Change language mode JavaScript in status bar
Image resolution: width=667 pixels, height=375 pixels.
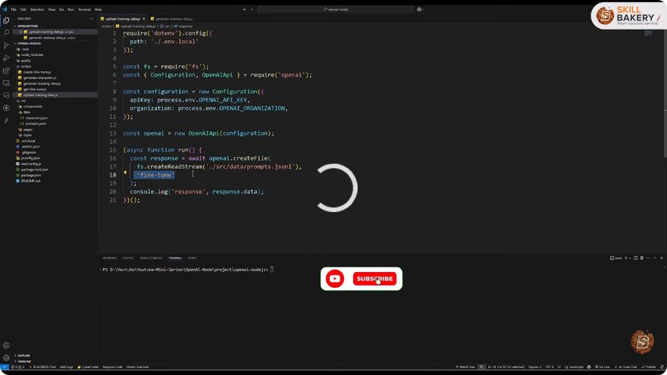point(576,367)
